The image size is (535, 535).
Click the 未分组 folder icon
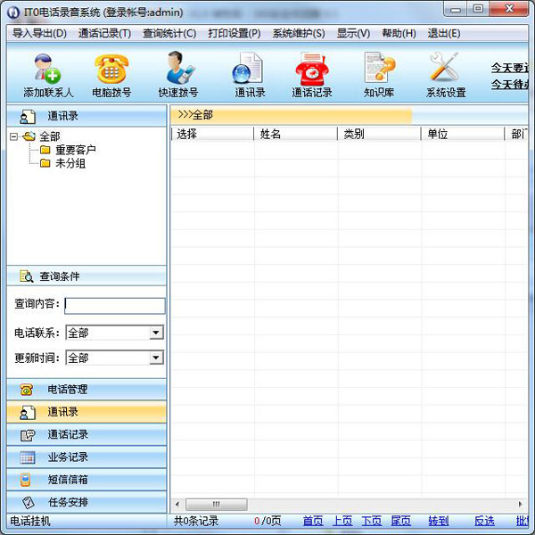[45, 163]
